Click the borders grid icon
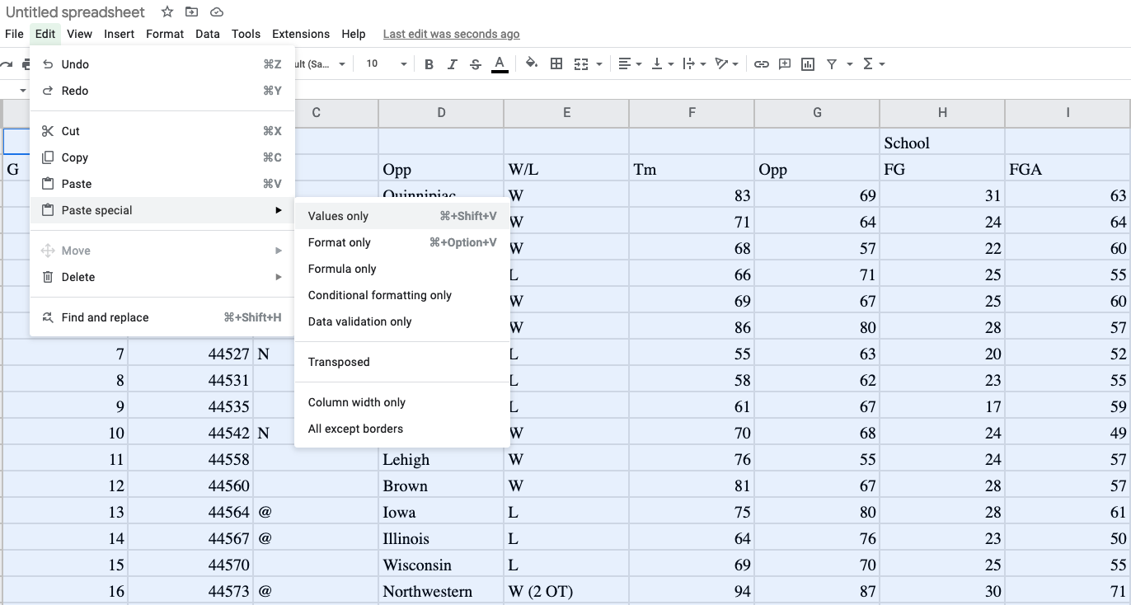1131x605 pixels. (556, 63)
